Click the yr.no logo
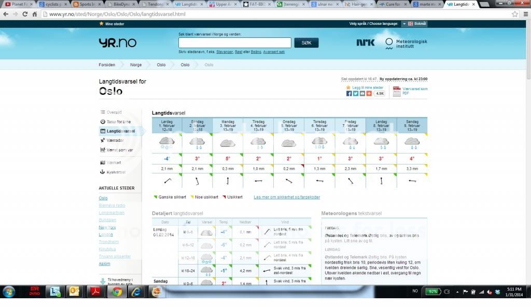This screenshot has width=531, height=307. [117, 43]
